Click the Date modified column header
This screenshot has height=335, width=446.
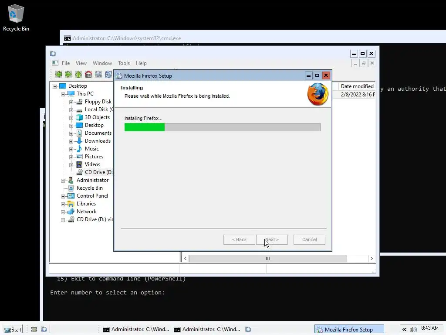[x=357, y=86]
